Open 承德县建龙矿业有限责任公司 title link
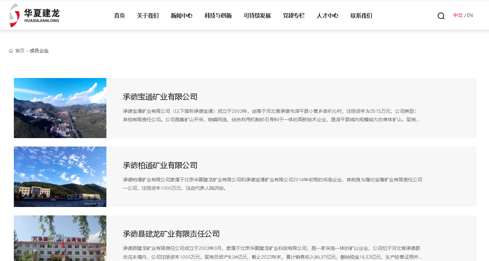Screen dimensions: 489x261 tap(171, 234)
